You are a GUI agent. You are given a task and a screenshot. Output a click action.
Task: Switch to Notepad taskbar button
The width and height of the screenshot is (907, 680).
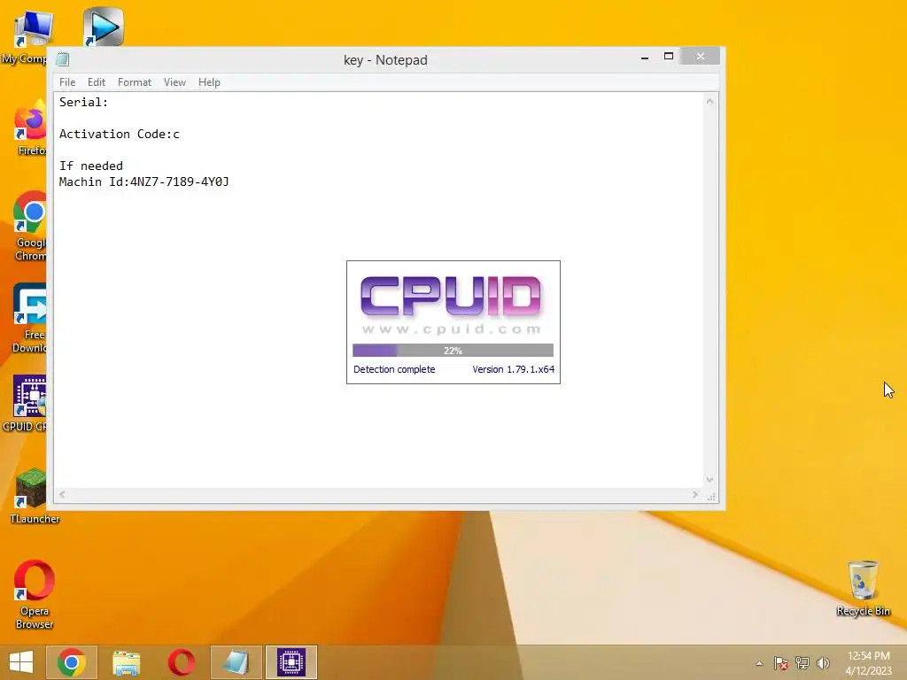click(x=236, y=662)
